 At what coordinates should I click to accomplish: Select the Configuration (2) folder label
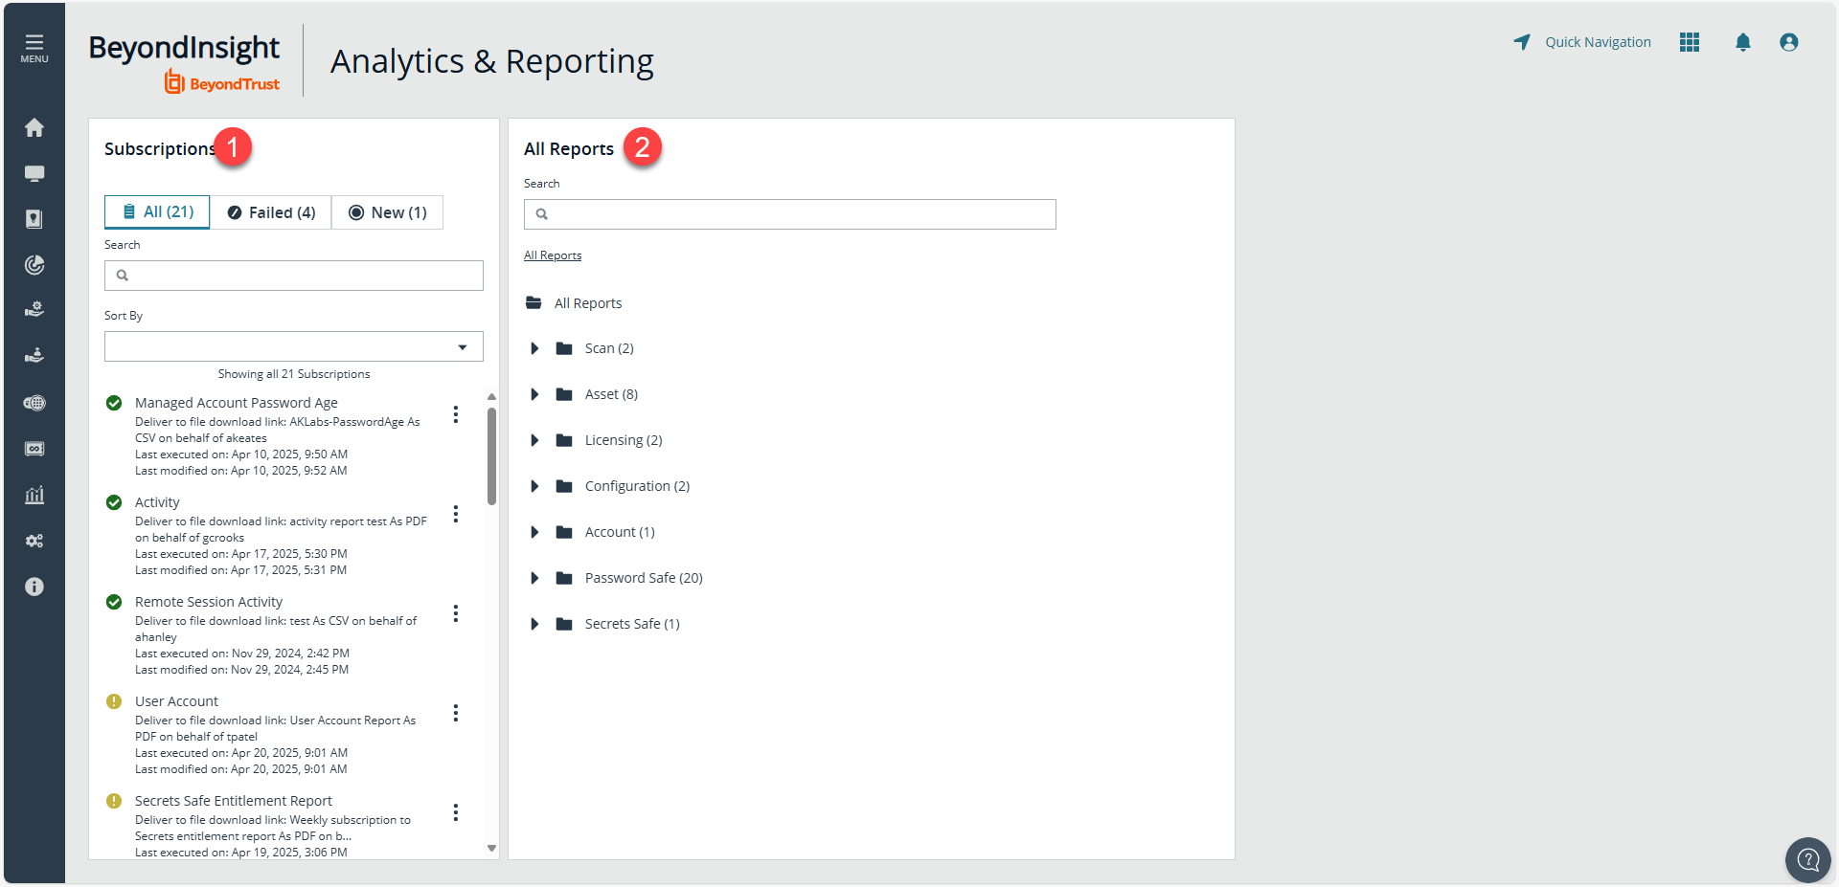(x=637, y=486)
